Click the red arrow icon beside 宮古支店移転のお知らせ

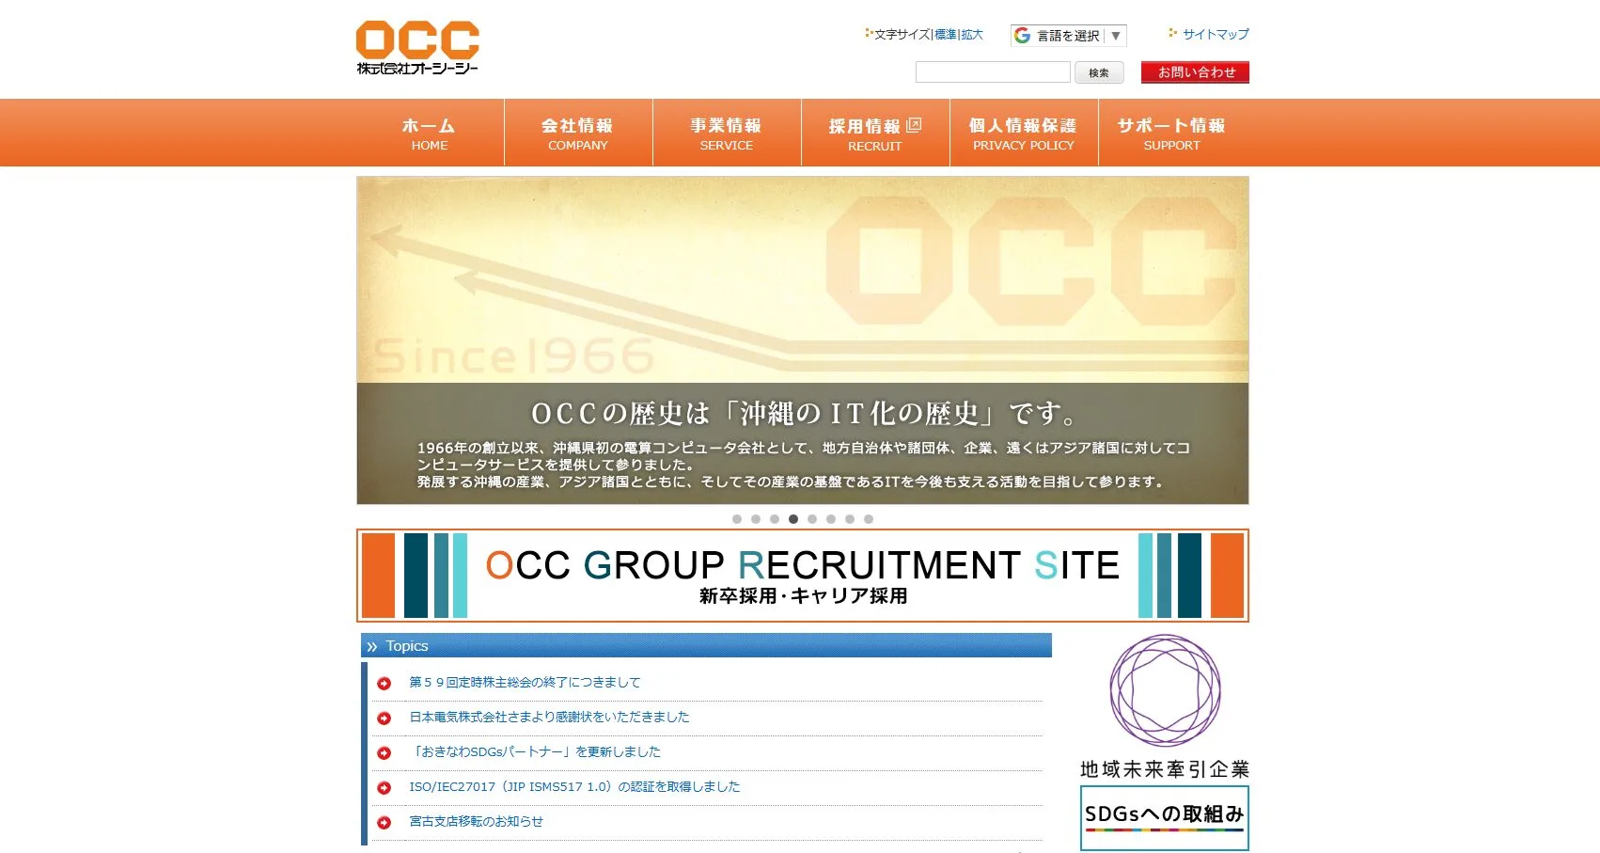coord(384,821)
